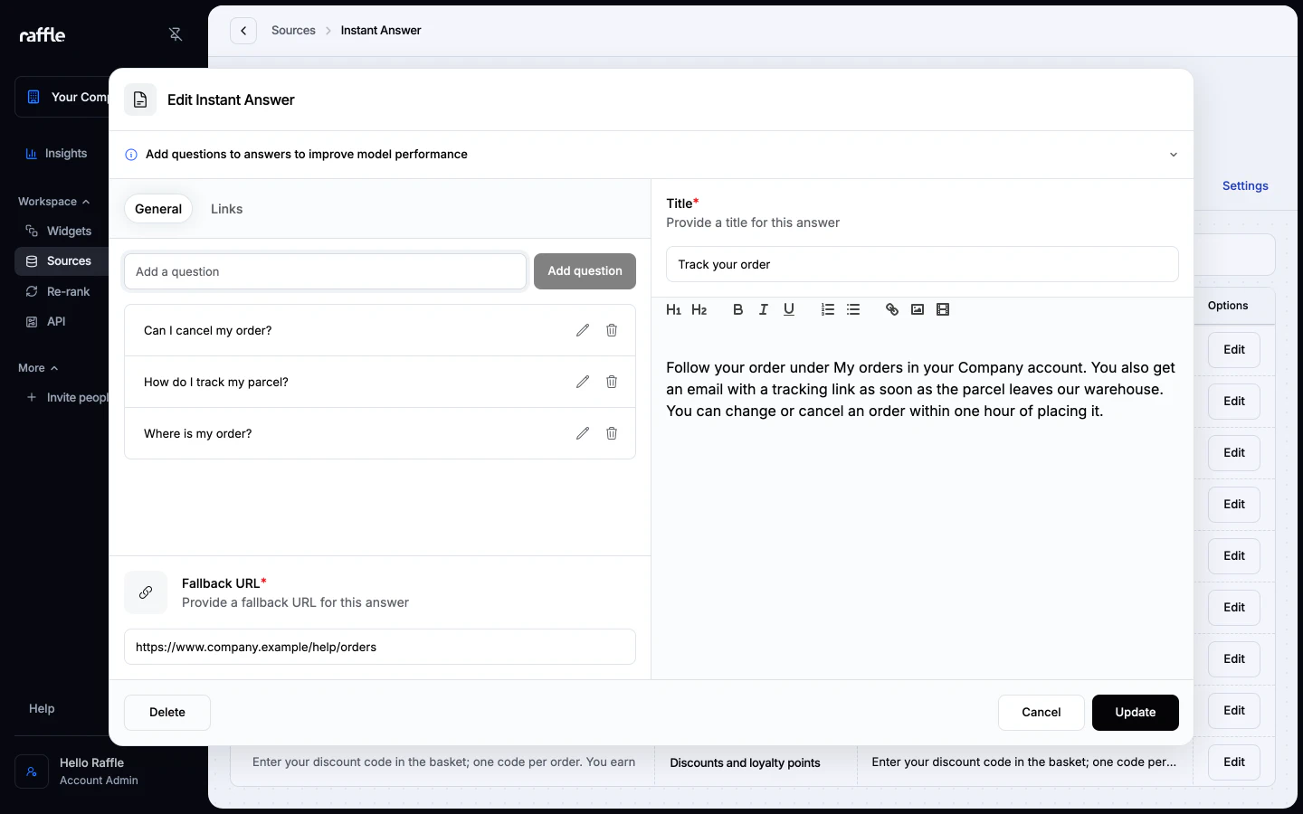Edit the 'How do I track my parcel?' question
The height and width of the screenshot is (814, 1303).
583,382
